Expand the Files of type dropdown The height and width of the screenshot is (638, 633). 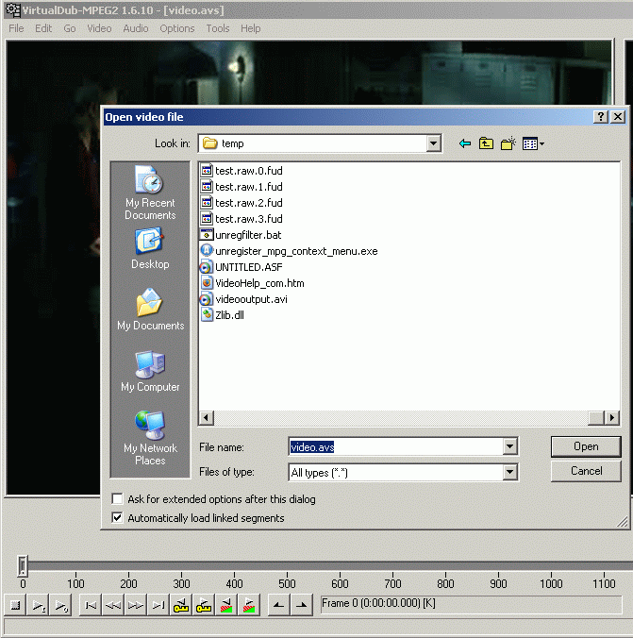[x=509, y=473]
